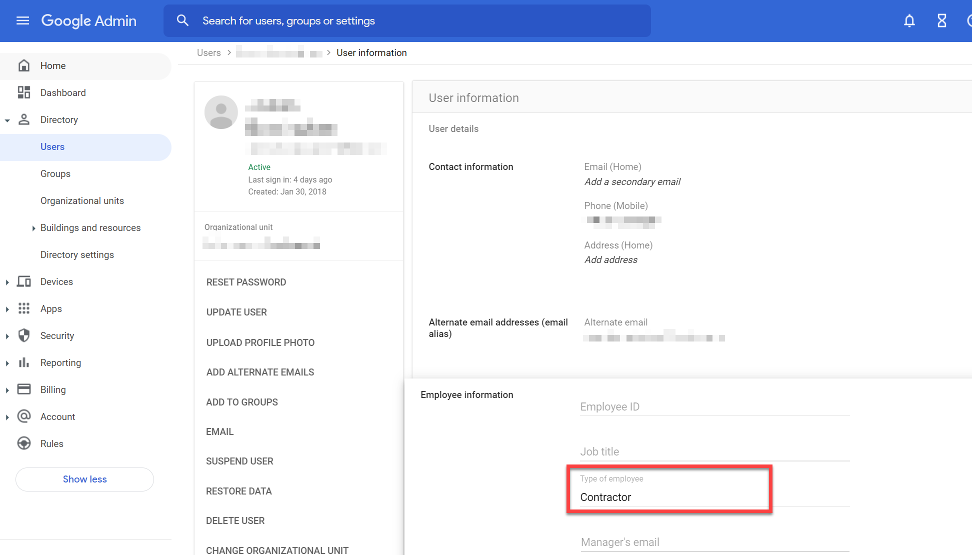Click the search magnifier icon

[x=182, y=20]
